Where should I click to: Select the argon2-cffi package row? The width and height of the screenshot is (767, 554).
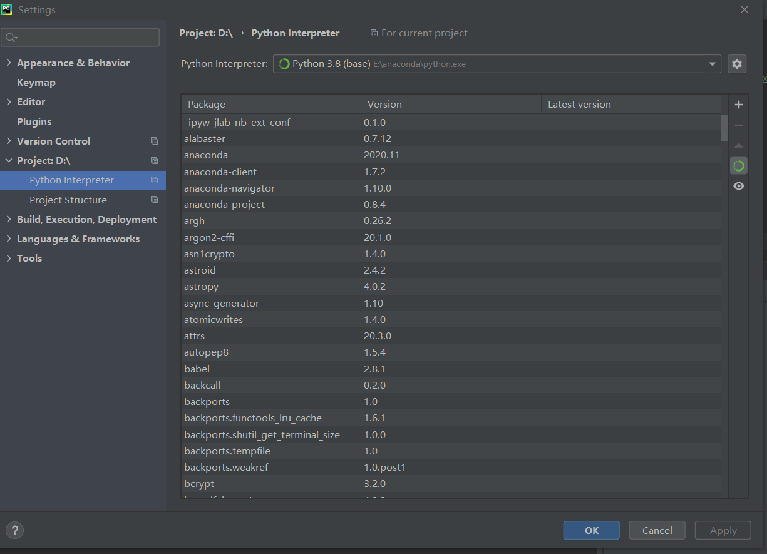click(451, 237)
